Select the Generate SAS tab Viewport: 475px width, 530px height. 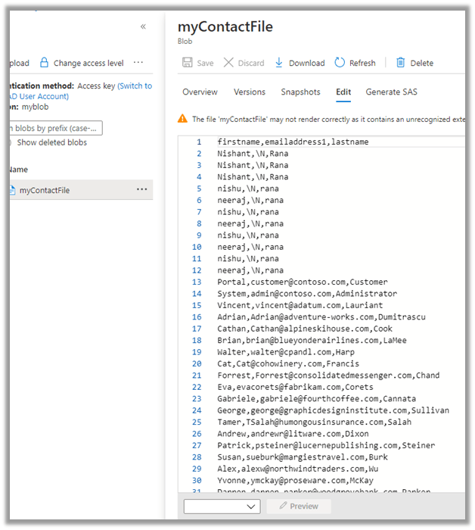click(391, 92)
